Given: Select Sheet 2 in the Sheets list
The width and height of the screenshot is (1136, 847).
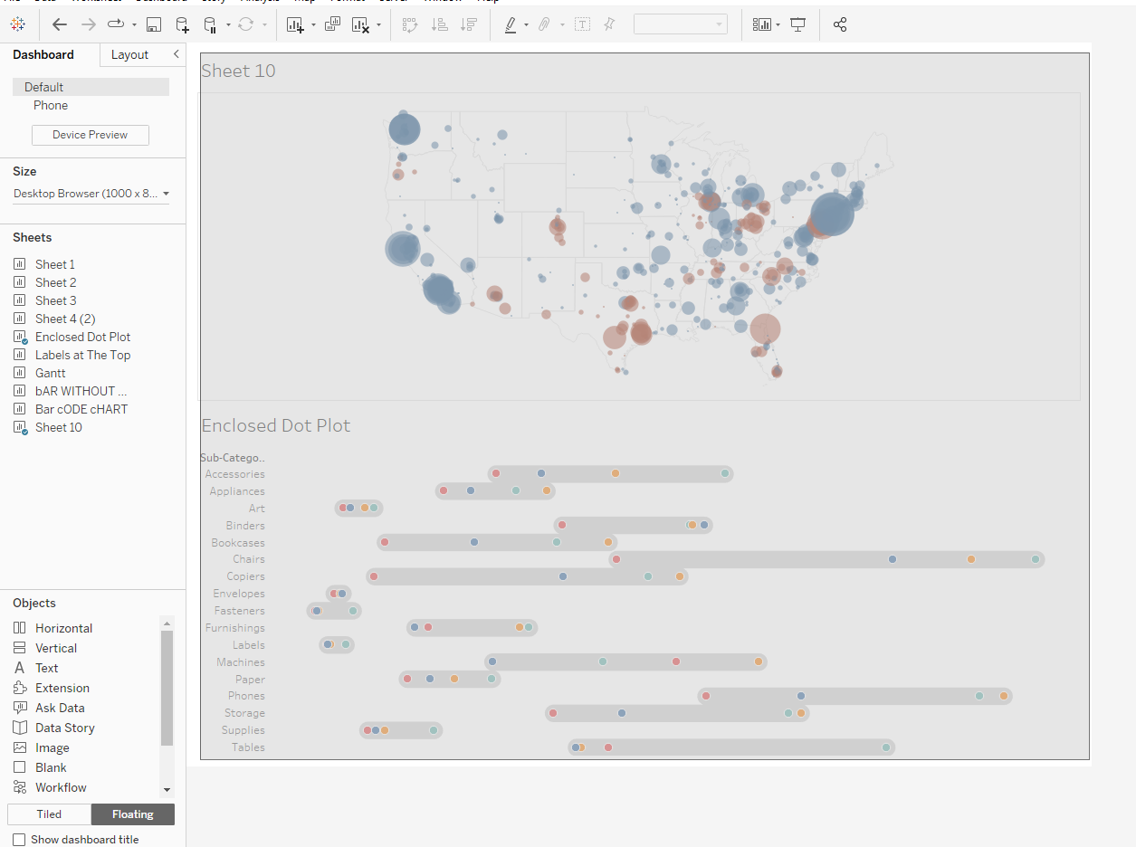Looking at the screenshot, I should tap(55, 282).
